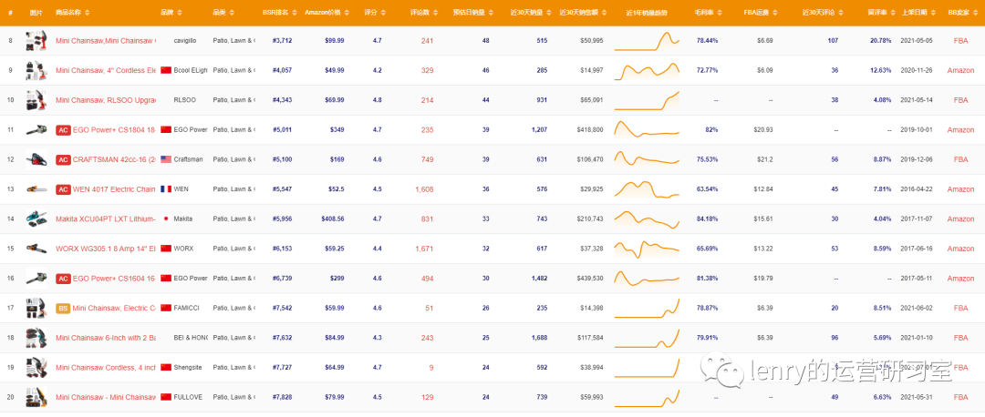Open EGO Power+ CS1804 product link
The height and width of the screenshot is (417, 985).
click(113, 130)
